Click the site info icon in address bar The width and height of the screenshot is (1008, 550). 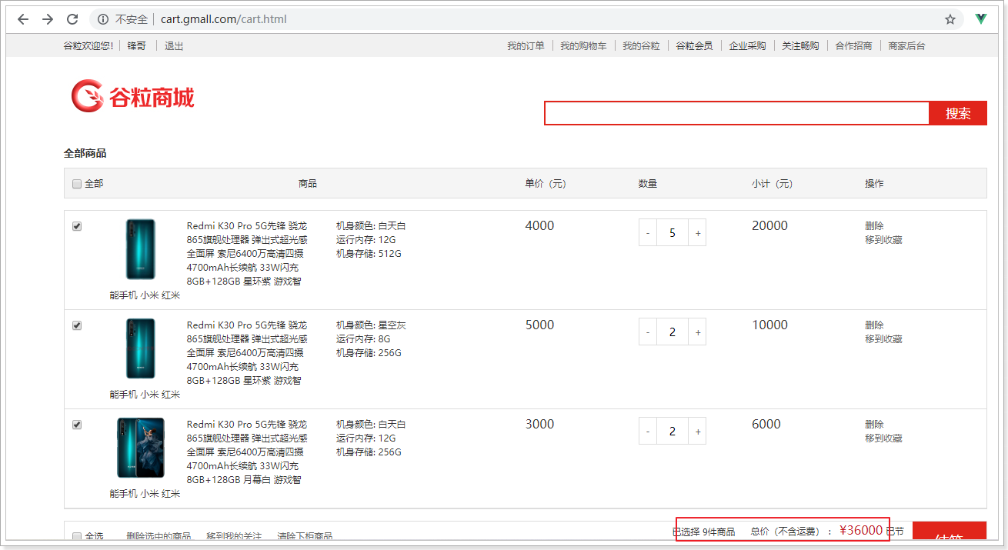click(103, 19)
